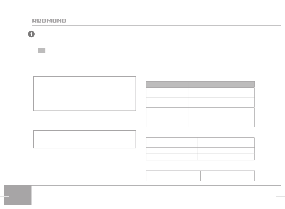Select the middle table's last row right cell
Image resolution: width=285 pixels, height=209 pixels.
click(x=226, y=157)
